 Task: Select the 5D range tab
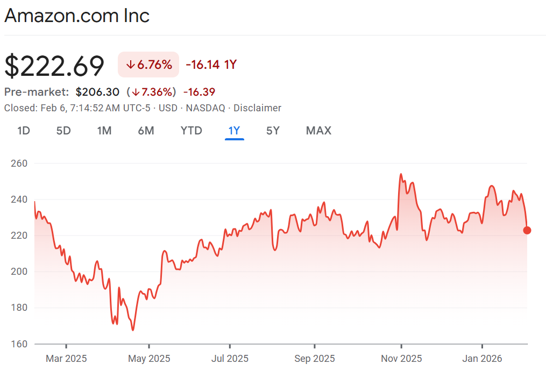(63, 131)
